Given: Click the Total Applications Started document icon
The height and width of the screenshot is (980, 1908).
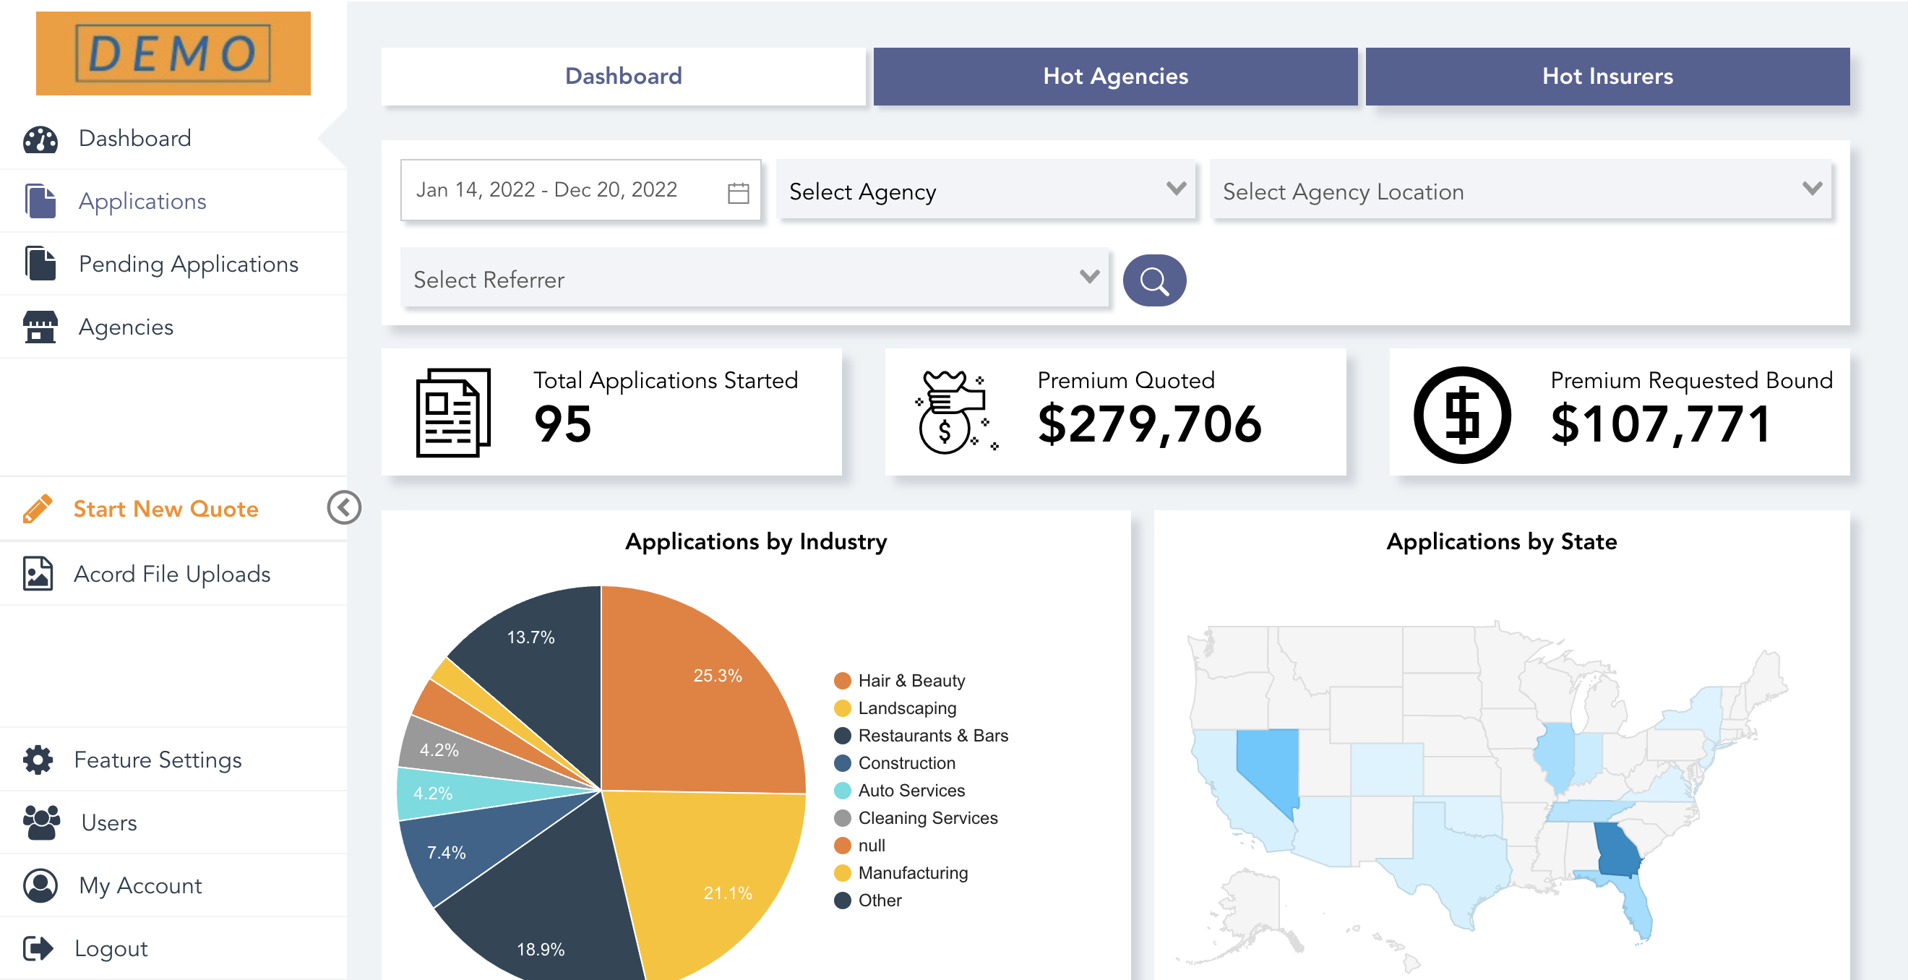Looking at the screenshot, I should [x=453, y=413].
